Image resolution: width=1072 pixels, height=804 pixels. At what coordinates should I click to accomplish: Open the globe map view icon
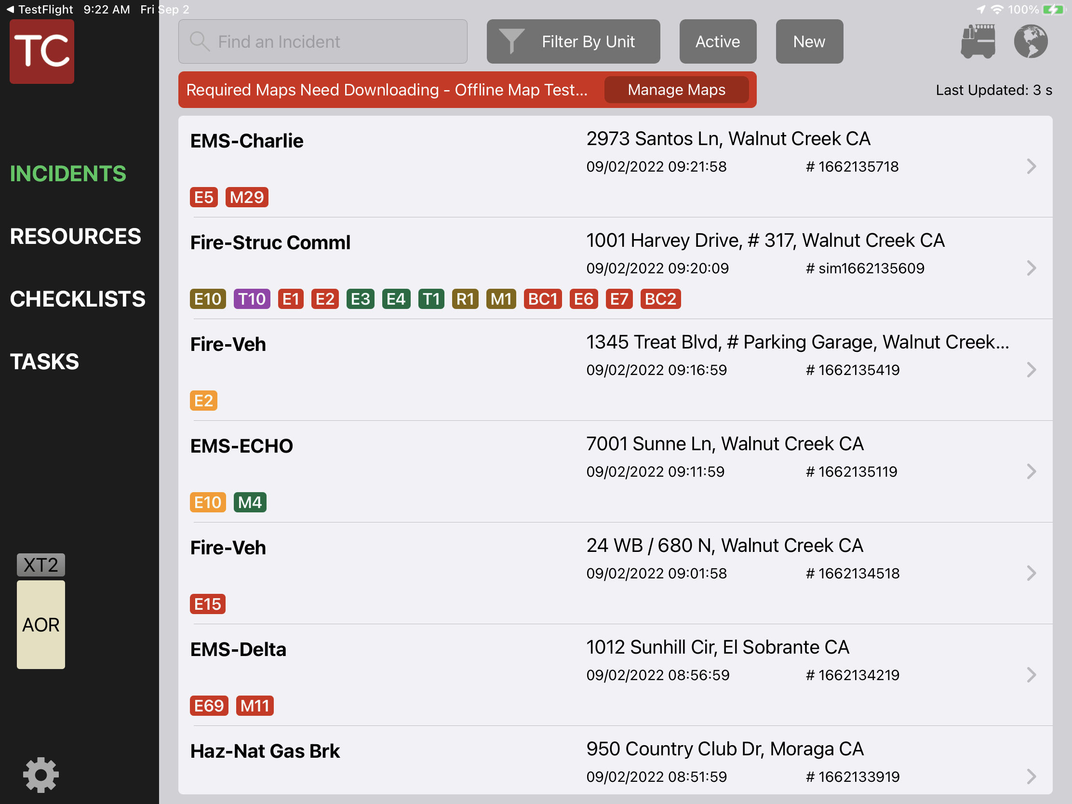click(x=1032, y=41)
